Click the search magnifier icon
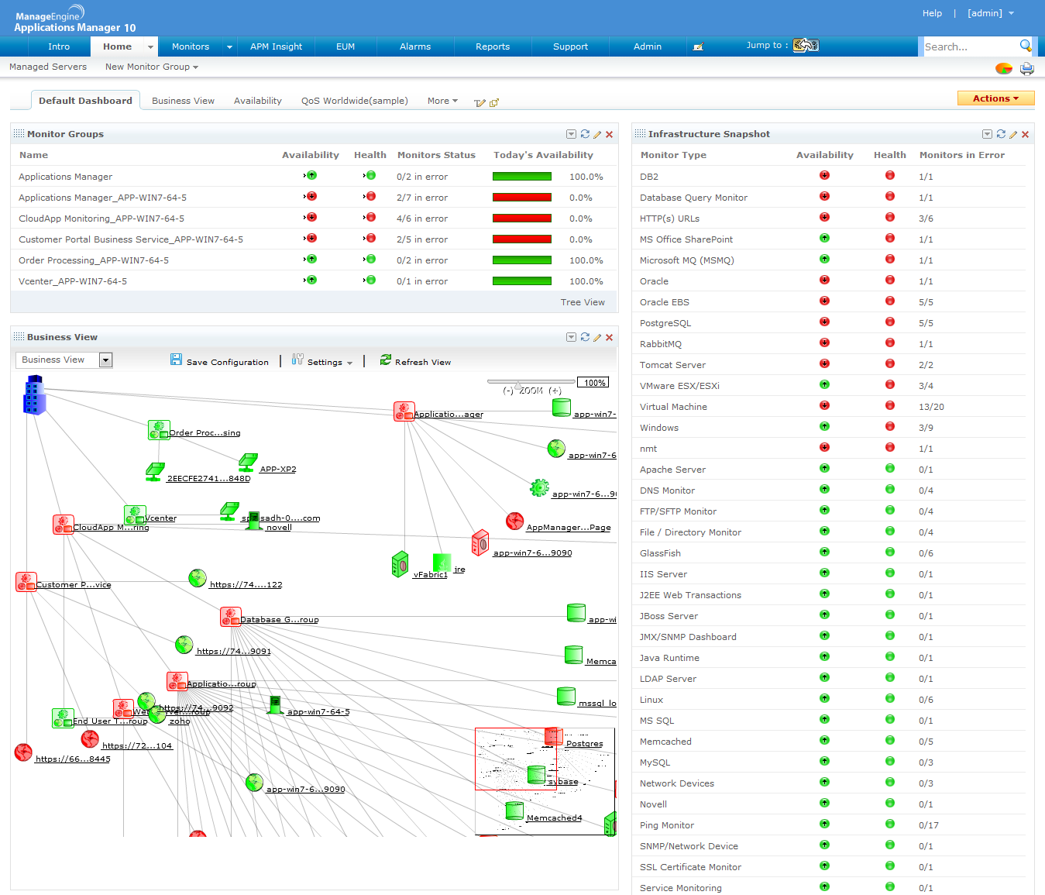 tap(1026, 46)
